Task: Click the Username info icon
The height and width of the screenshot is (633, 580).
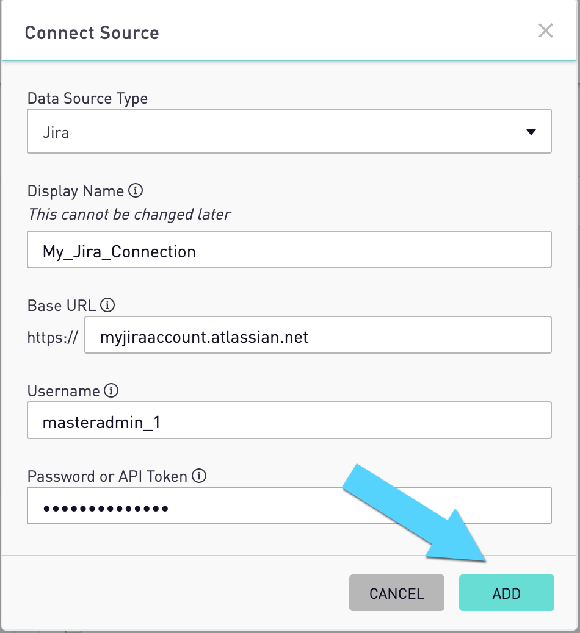Action: (111, 390)
